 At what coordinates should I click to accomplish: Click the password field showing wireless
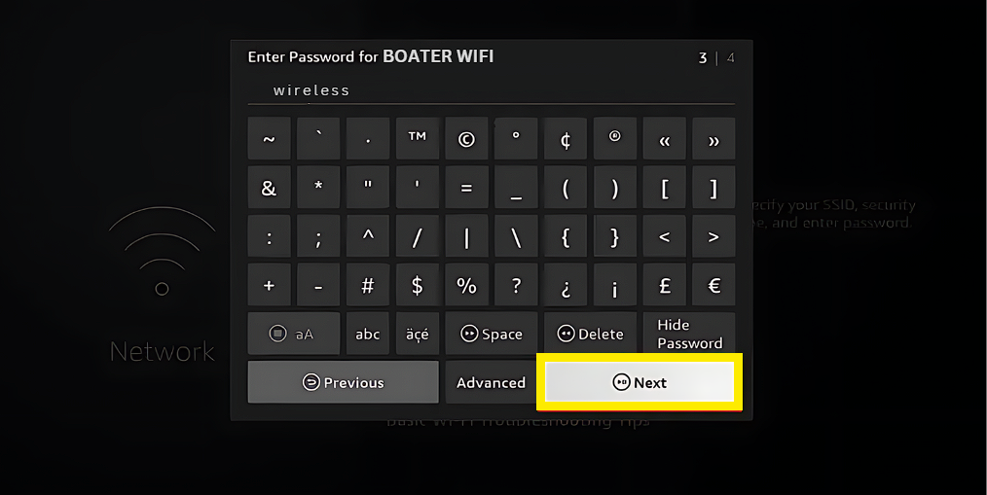pos(491,90)
